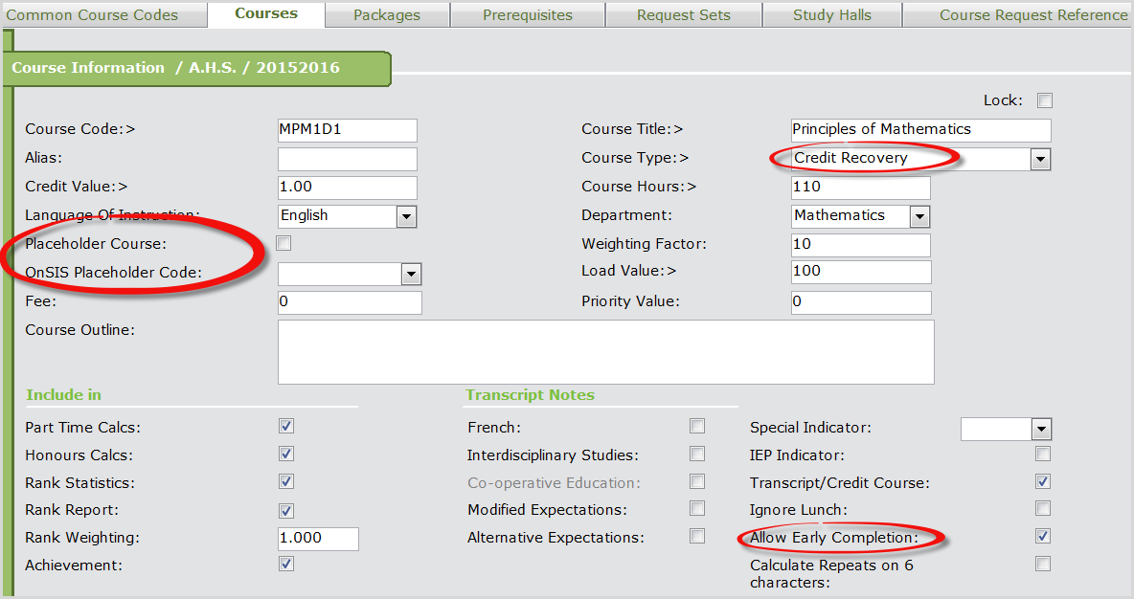The image size is (1134, 599).
Task: Open the Special Indicator dropdown
Action: [1041, 429]
